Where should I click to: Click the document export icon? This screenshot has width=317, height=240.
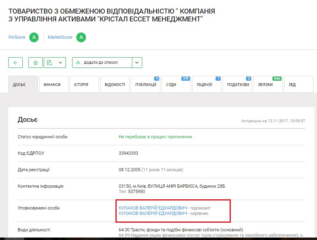49,63
